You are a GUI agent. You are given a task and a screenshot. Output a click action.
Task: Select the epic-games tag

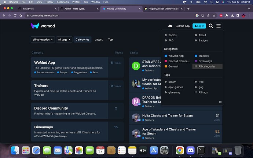pyautogui.click(x=174, y=87)
